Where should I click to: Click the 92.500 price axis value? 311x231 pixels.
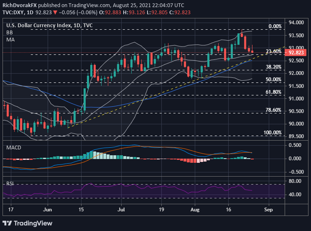(x=296, y=61)
